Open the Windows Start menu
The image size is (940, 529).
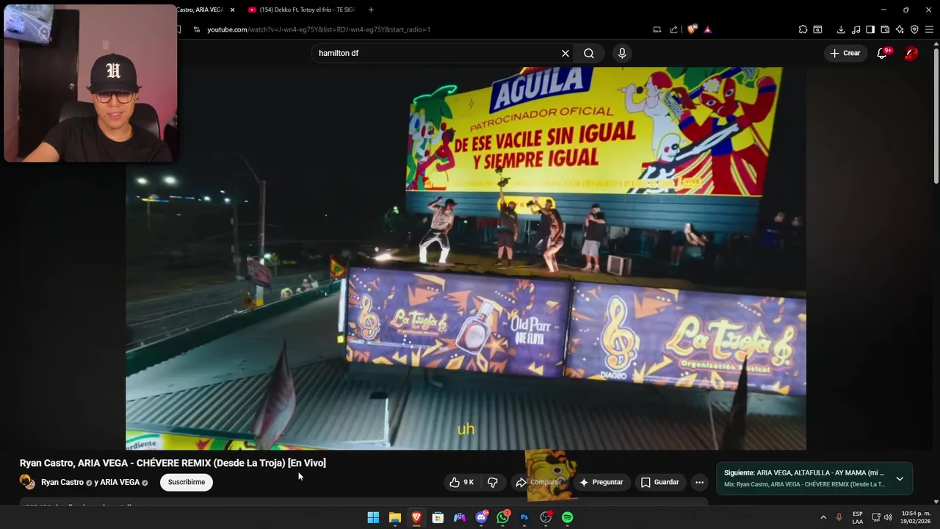pos(373,517)
